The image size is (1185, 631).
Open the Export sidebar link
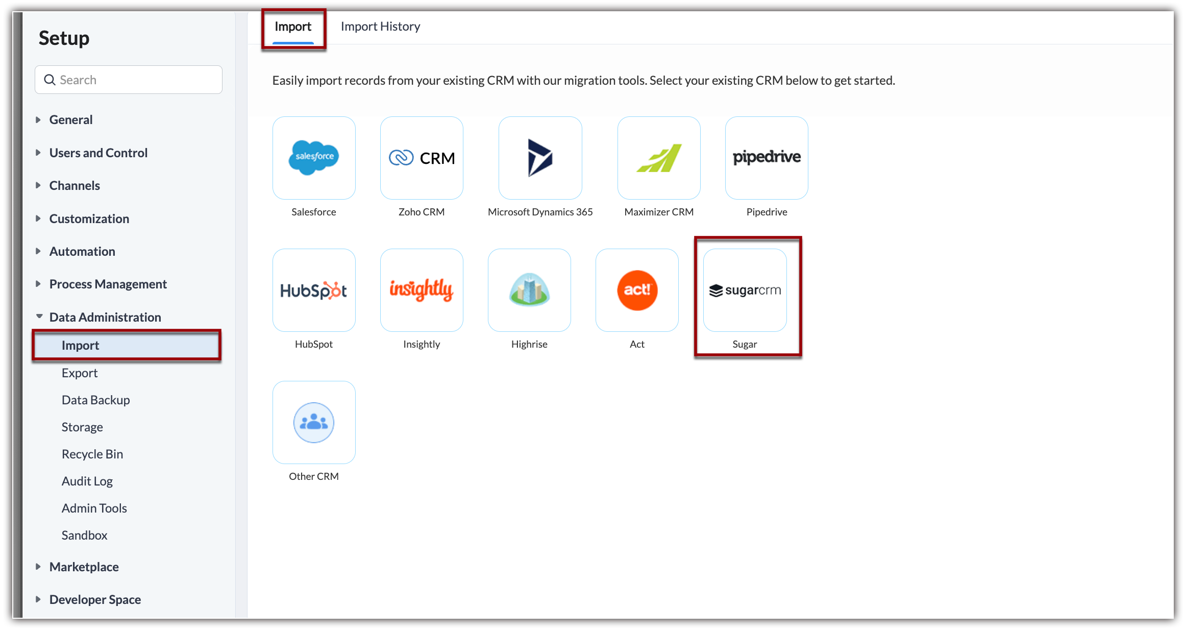pos(80,373)
